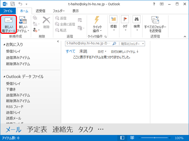The height and width of the screenshot is (141, 189).
Task: Create a new email with 新しい電子メール
Action: [8, 24]
